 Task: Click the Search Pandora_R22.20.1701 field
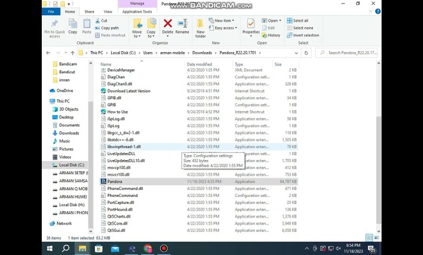pyautogui.click(x=347, y=53)
